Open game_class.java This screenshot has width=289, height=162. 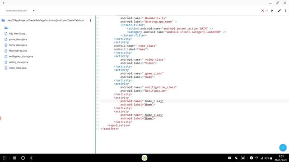(18, 39)
